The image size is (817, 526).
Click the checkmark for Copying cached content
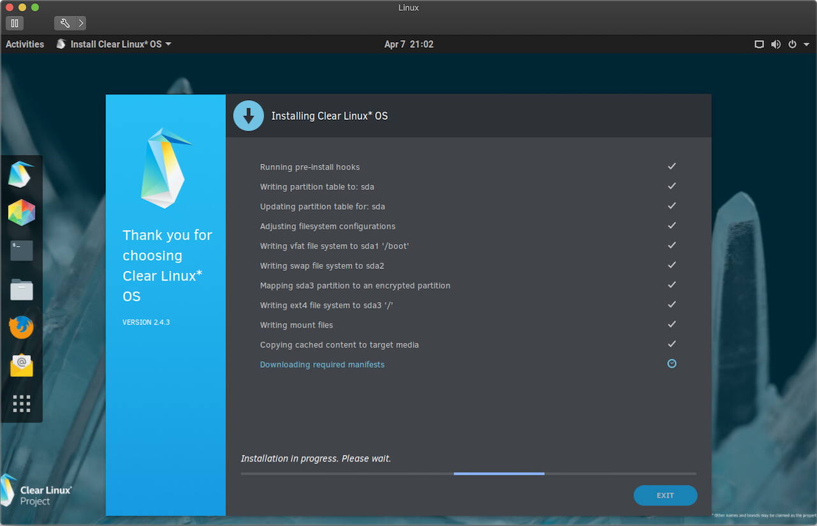pyautogui.click(x=672, y=344)
